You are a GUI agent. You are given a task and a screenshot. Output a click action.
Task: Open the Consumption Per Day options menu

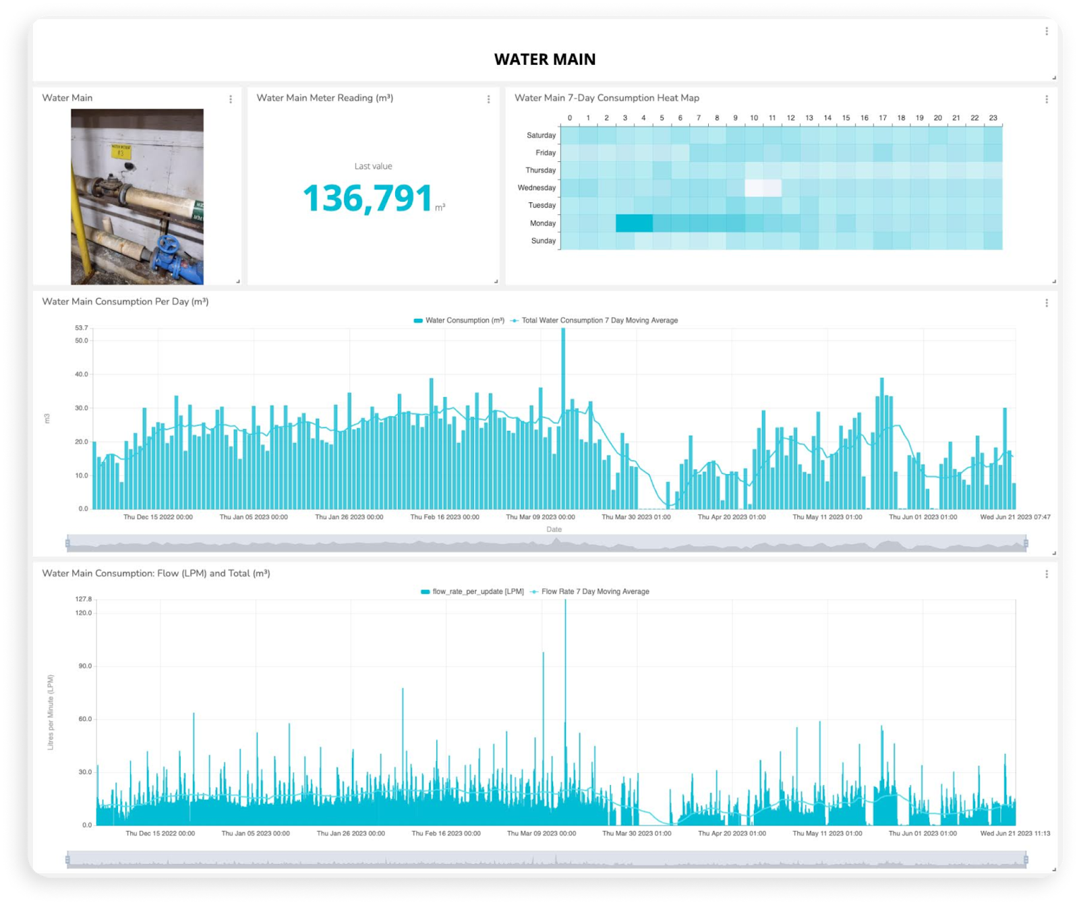1046,303
